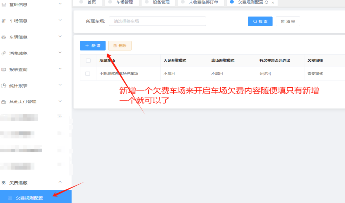Expand the 车场信息 menu chevron
Image resolution: width=345 pixels, height=203 pixels.
pyautogui.click(x=60, y=20)
